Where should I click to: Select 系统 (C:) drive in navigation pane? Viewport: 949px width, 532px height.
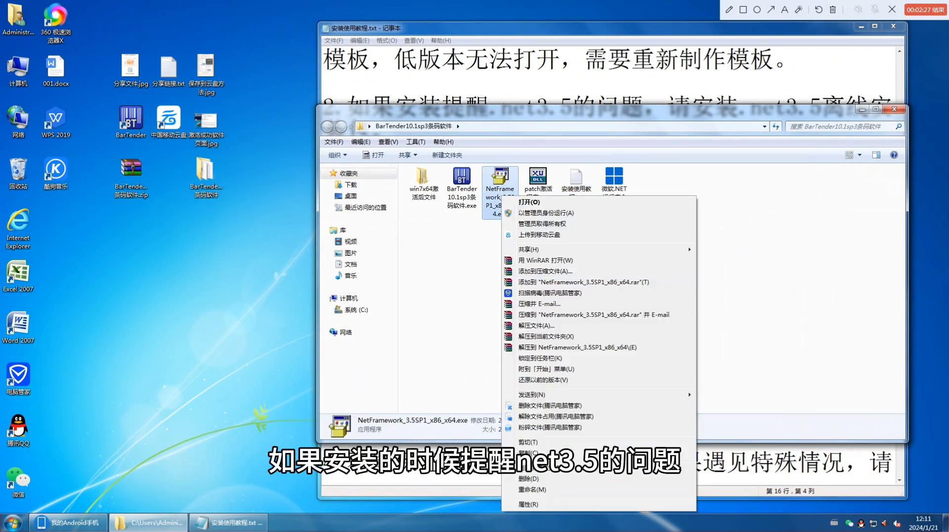coord(351,310)
